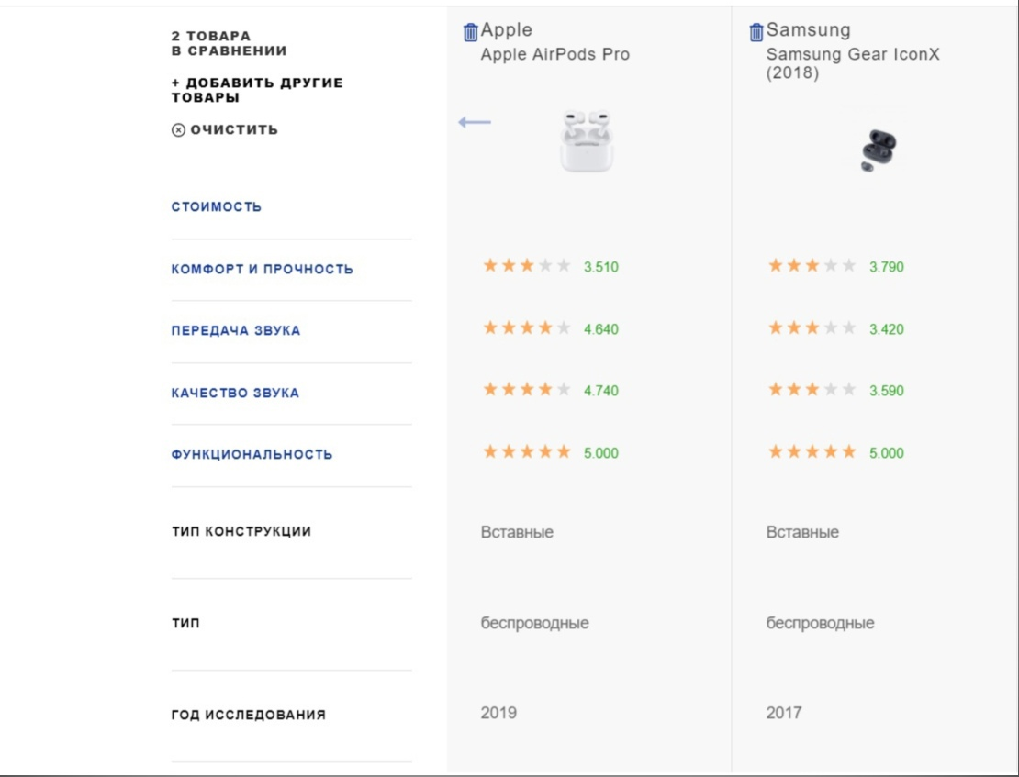Open the Samsung Gear IconX thumbnail
Image resolution: width=1019 pixels, height=777 pixels.
[879, 150]
